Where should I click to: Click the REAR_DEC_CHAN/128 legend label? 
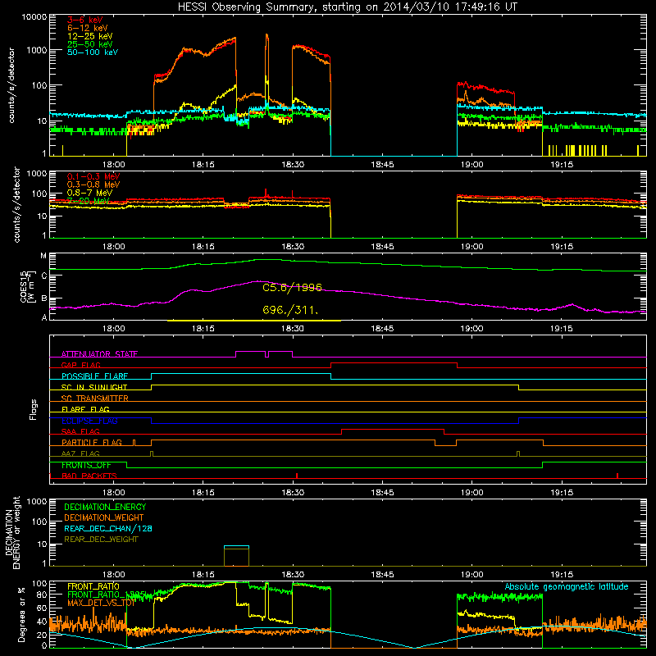coord(108,528)
